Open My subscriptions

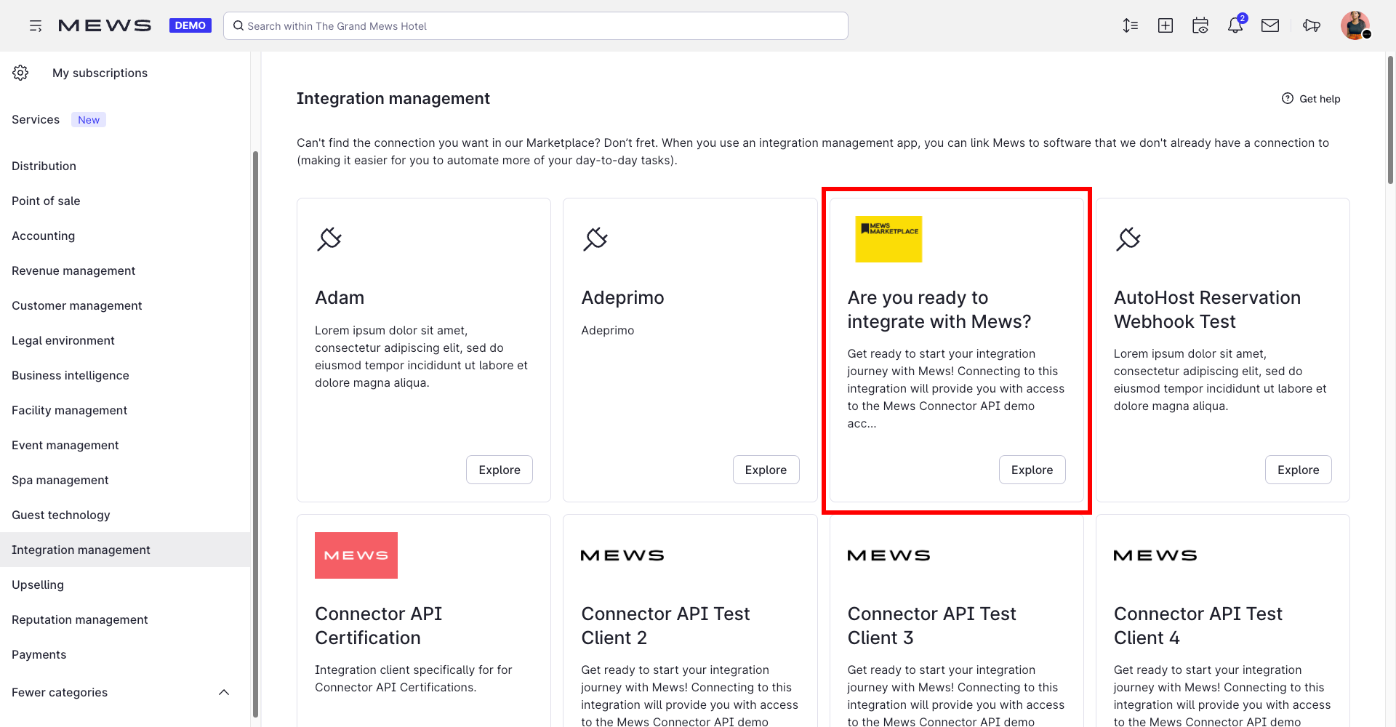pos(100,73)
